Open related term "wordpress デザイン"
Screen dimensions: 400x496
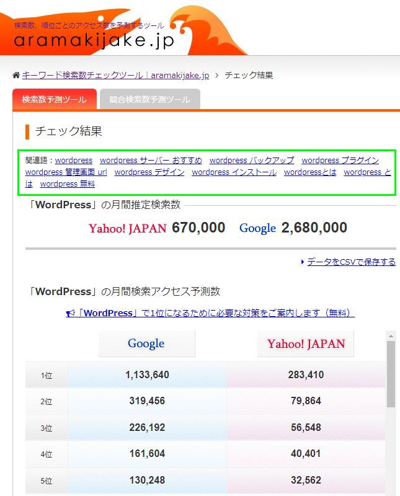149,172
